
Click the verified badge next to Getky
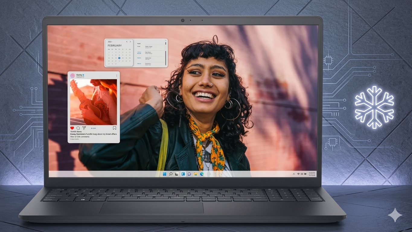[x=83, y=75]
